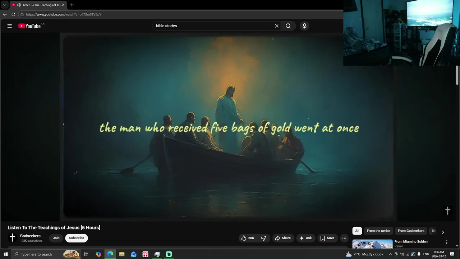Show more filter chips with right arrow

[443, 232]
